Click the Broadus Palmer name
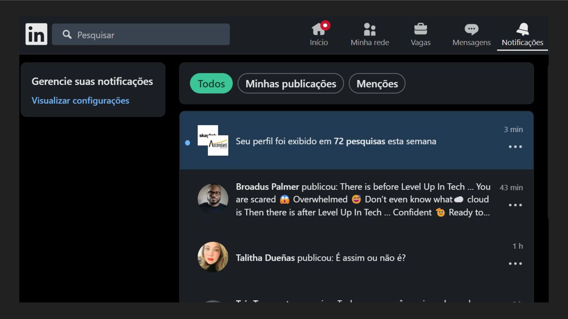This screenshot has width=568, height=319. 267,187
